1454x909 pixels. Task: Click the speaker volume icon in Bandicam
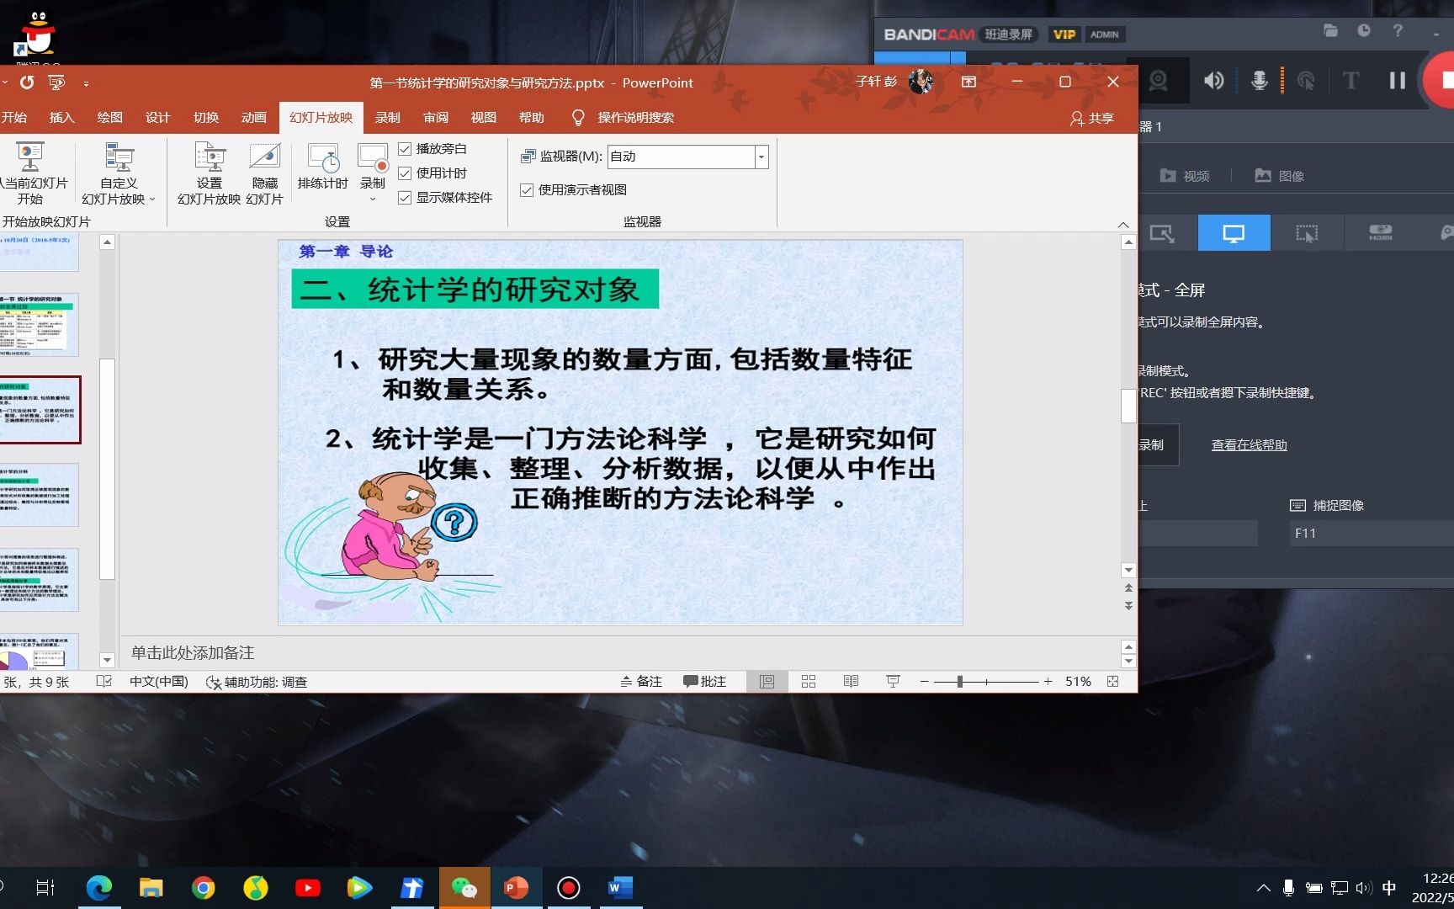pos(1213,80)
